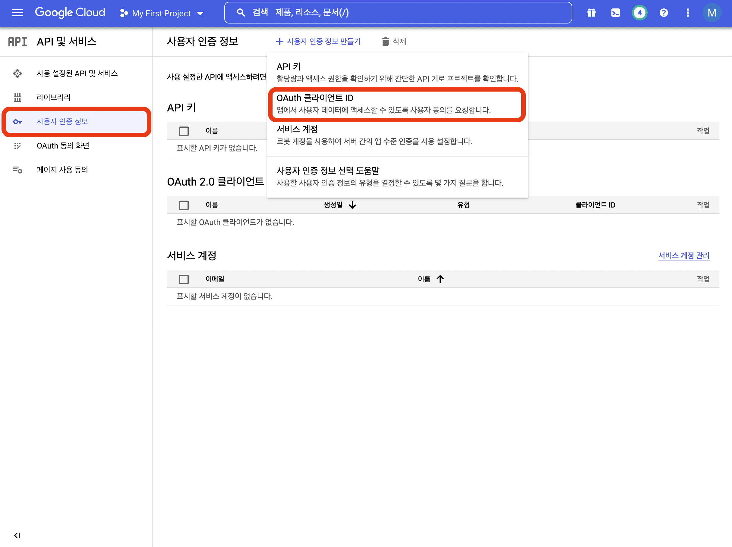Sort service accounts by 이름 arrow
The width and height of the screenshot is (732, 547).
(440, 279)
